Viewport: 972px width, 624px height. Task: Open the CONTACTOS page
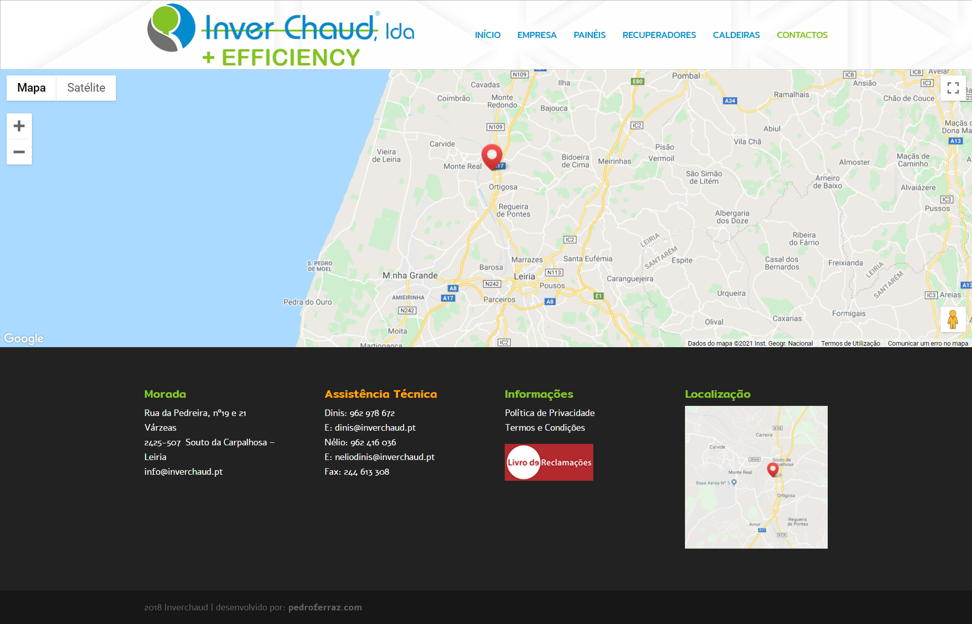pos(802,35)
